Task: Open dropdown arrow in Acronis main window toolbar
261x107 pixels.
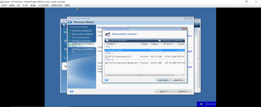Action: 197,25
